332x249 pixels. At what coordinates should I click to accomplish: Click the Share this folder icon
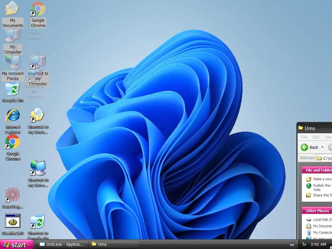309,195
